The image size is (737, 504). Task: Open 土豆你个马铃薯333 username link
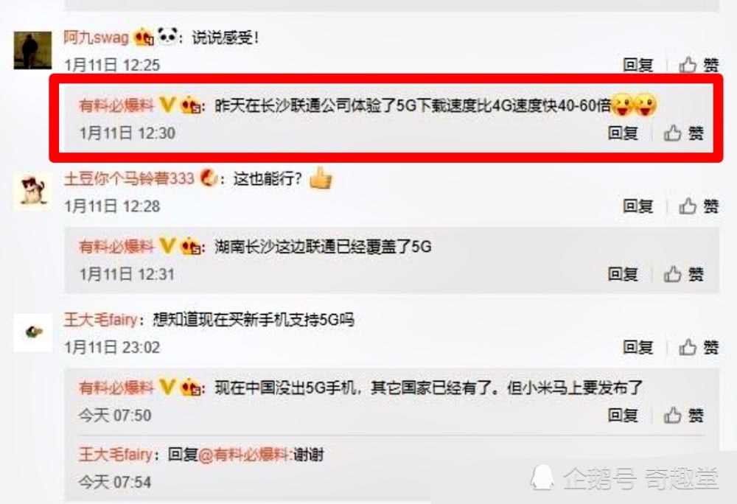(x=129, y=178)
